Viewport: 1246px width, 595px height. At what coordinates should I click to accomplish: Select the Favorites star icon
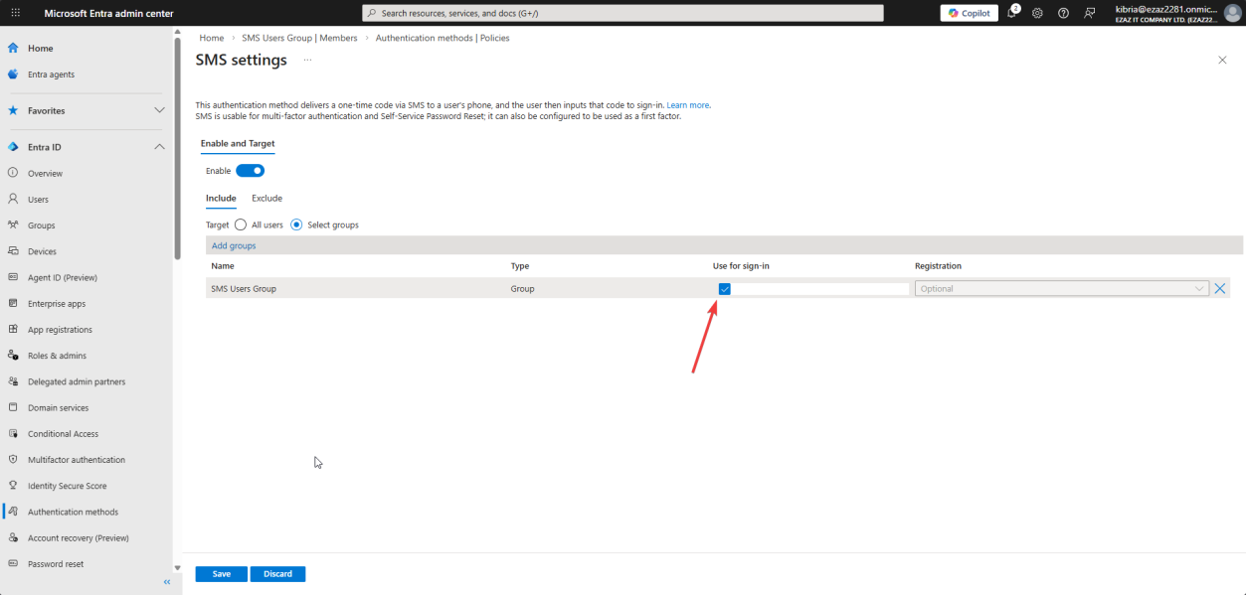click(x=13, y=110)
